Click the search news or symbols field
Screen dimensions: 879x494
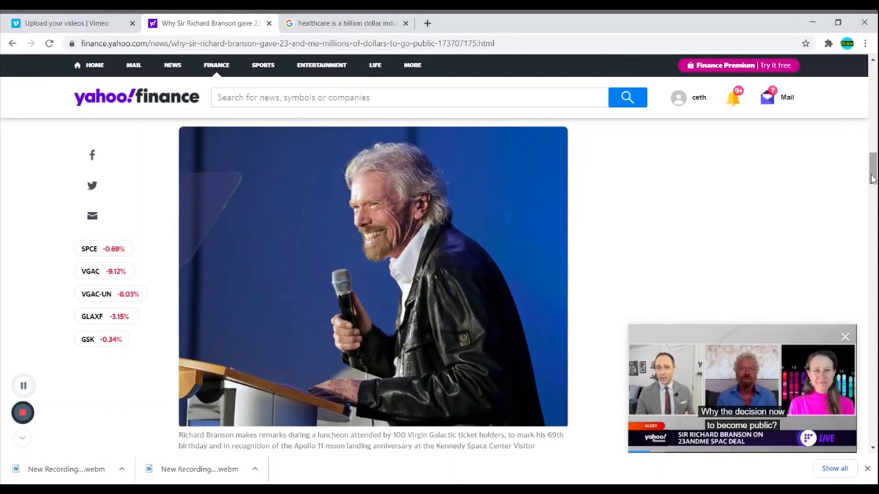tap(409, 97)
